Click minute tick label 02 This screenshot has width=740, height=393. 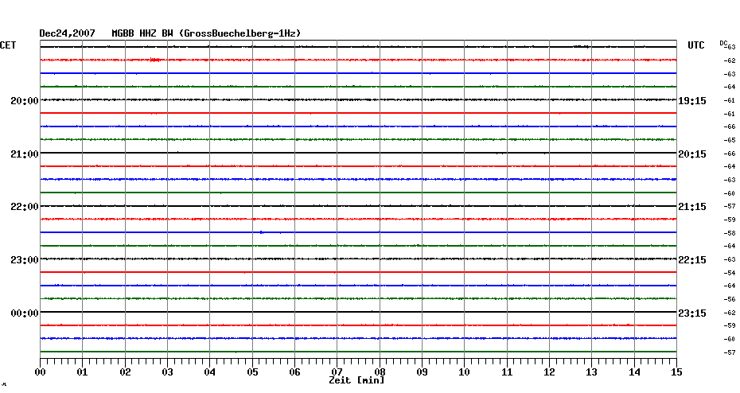[125, 372]
